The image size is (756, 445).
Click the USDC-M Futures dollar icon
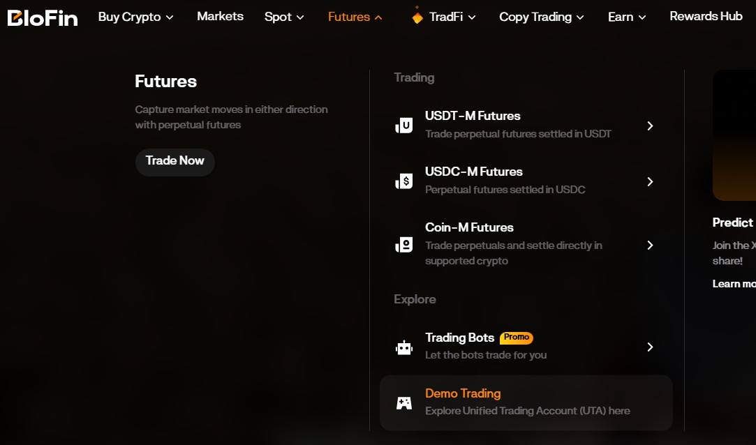click(x=404, y=181)
